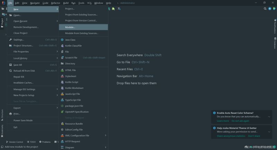The height and width of the screenshot is (150, 277).
Task: Click the HTTP Request icon
Action: pos(62,141)
